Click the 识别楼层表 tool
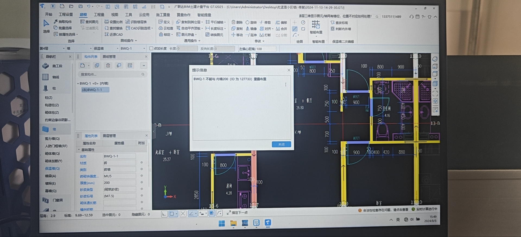This screenshot has height=237, width=521. [136, 22]
